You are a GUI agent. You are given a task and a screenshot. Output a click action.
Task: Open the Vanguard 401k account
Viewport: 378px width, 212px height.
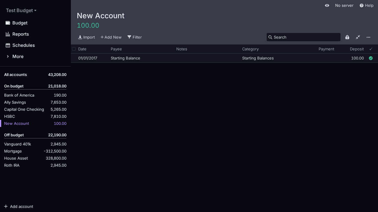coord(17,144)
